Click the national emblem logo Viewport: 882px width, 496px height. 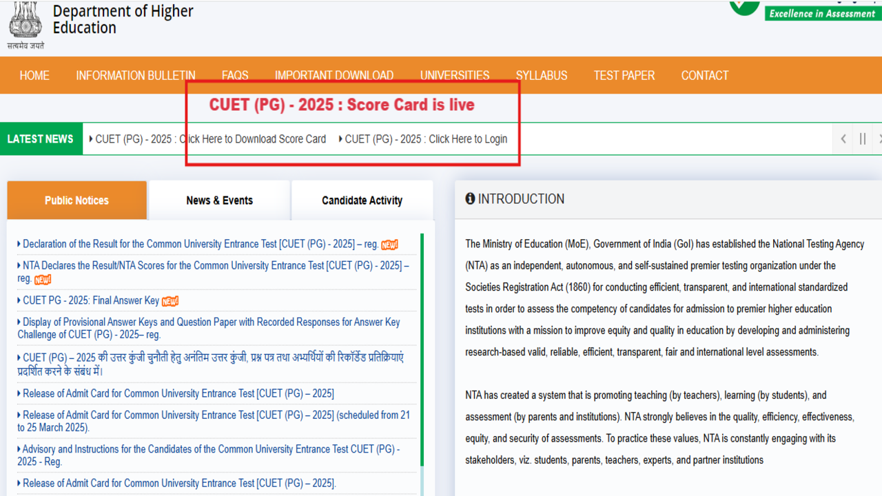(x=25, y=21)
